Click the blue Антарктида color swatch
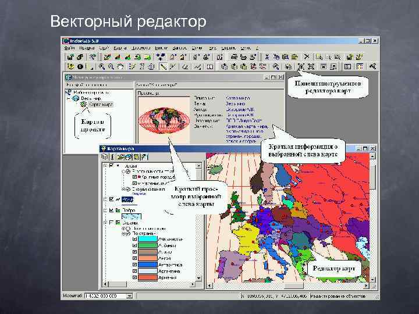This screenshot has width=419, height=314. 147,265
